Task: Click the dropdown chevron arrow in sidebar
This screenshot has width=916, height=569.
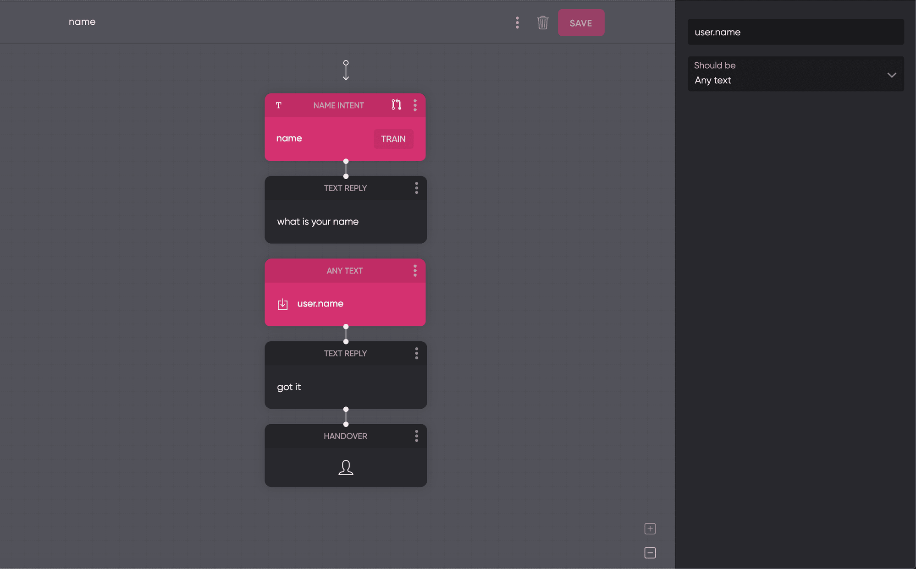Action: coord(891,75)
